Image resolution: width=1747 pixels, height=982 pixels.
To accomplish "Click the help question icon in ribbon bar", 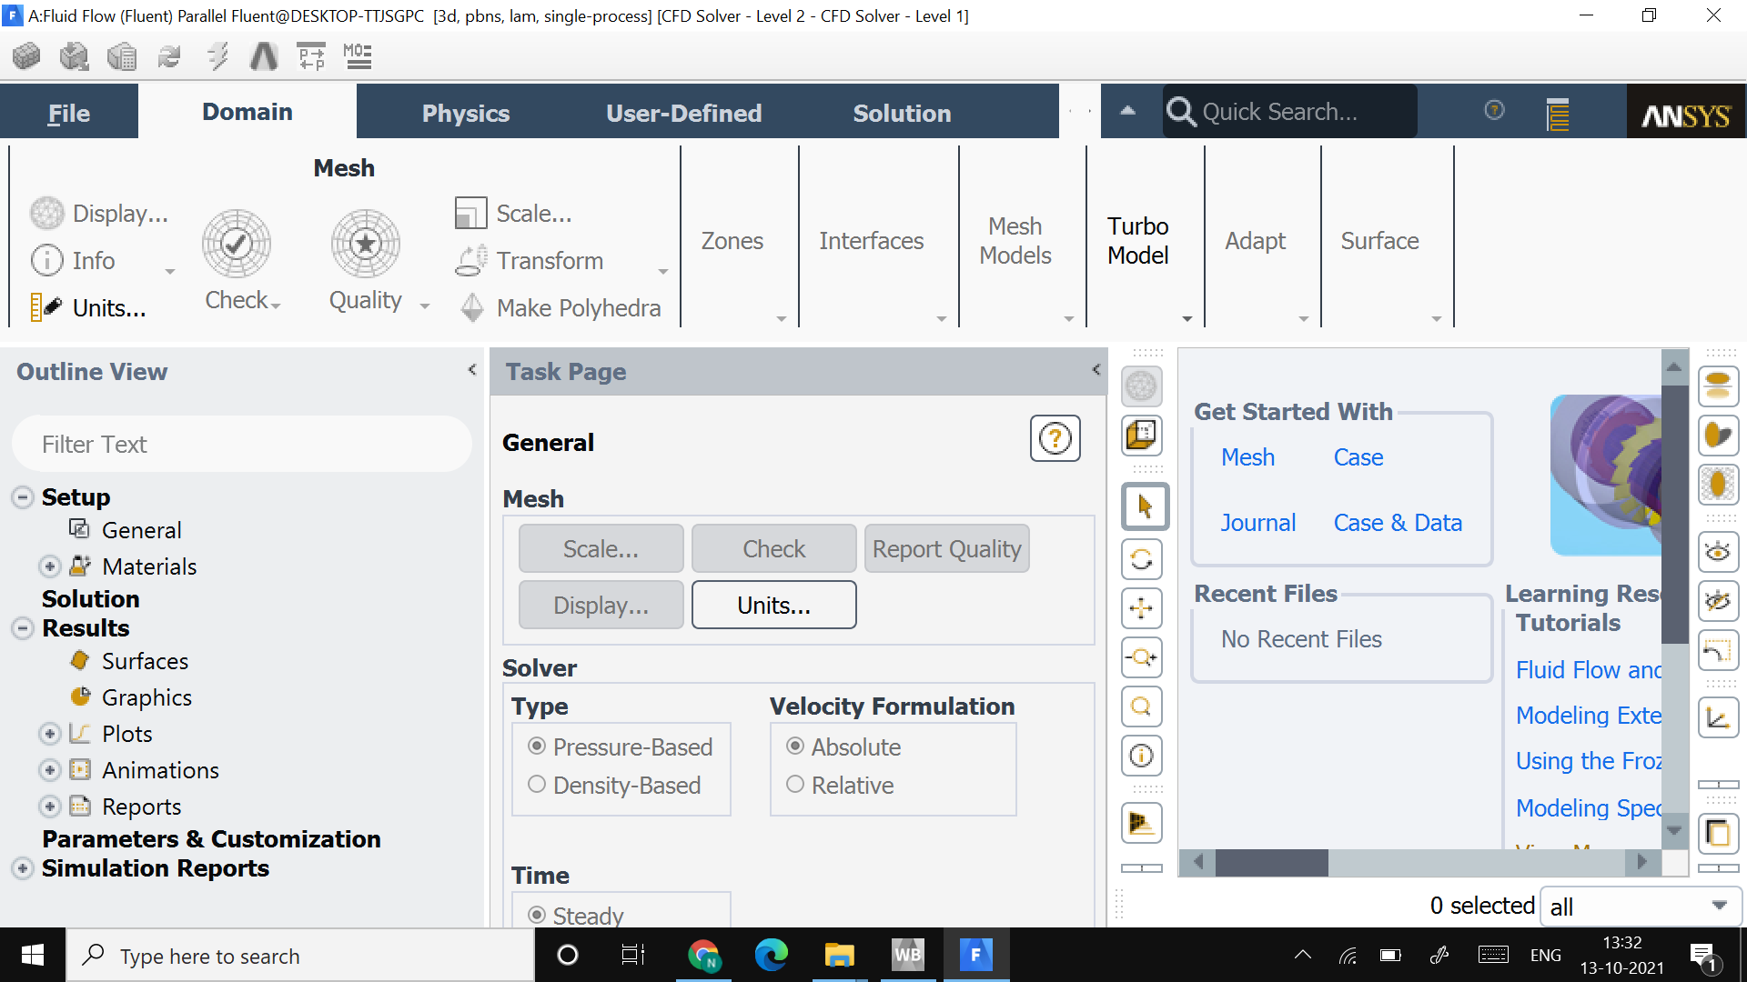I will tap(1494, 110).
